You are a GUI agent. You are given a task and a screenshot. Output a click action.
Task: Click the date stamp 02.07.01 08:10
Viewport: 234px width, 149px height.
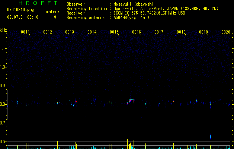pos(23,17)
